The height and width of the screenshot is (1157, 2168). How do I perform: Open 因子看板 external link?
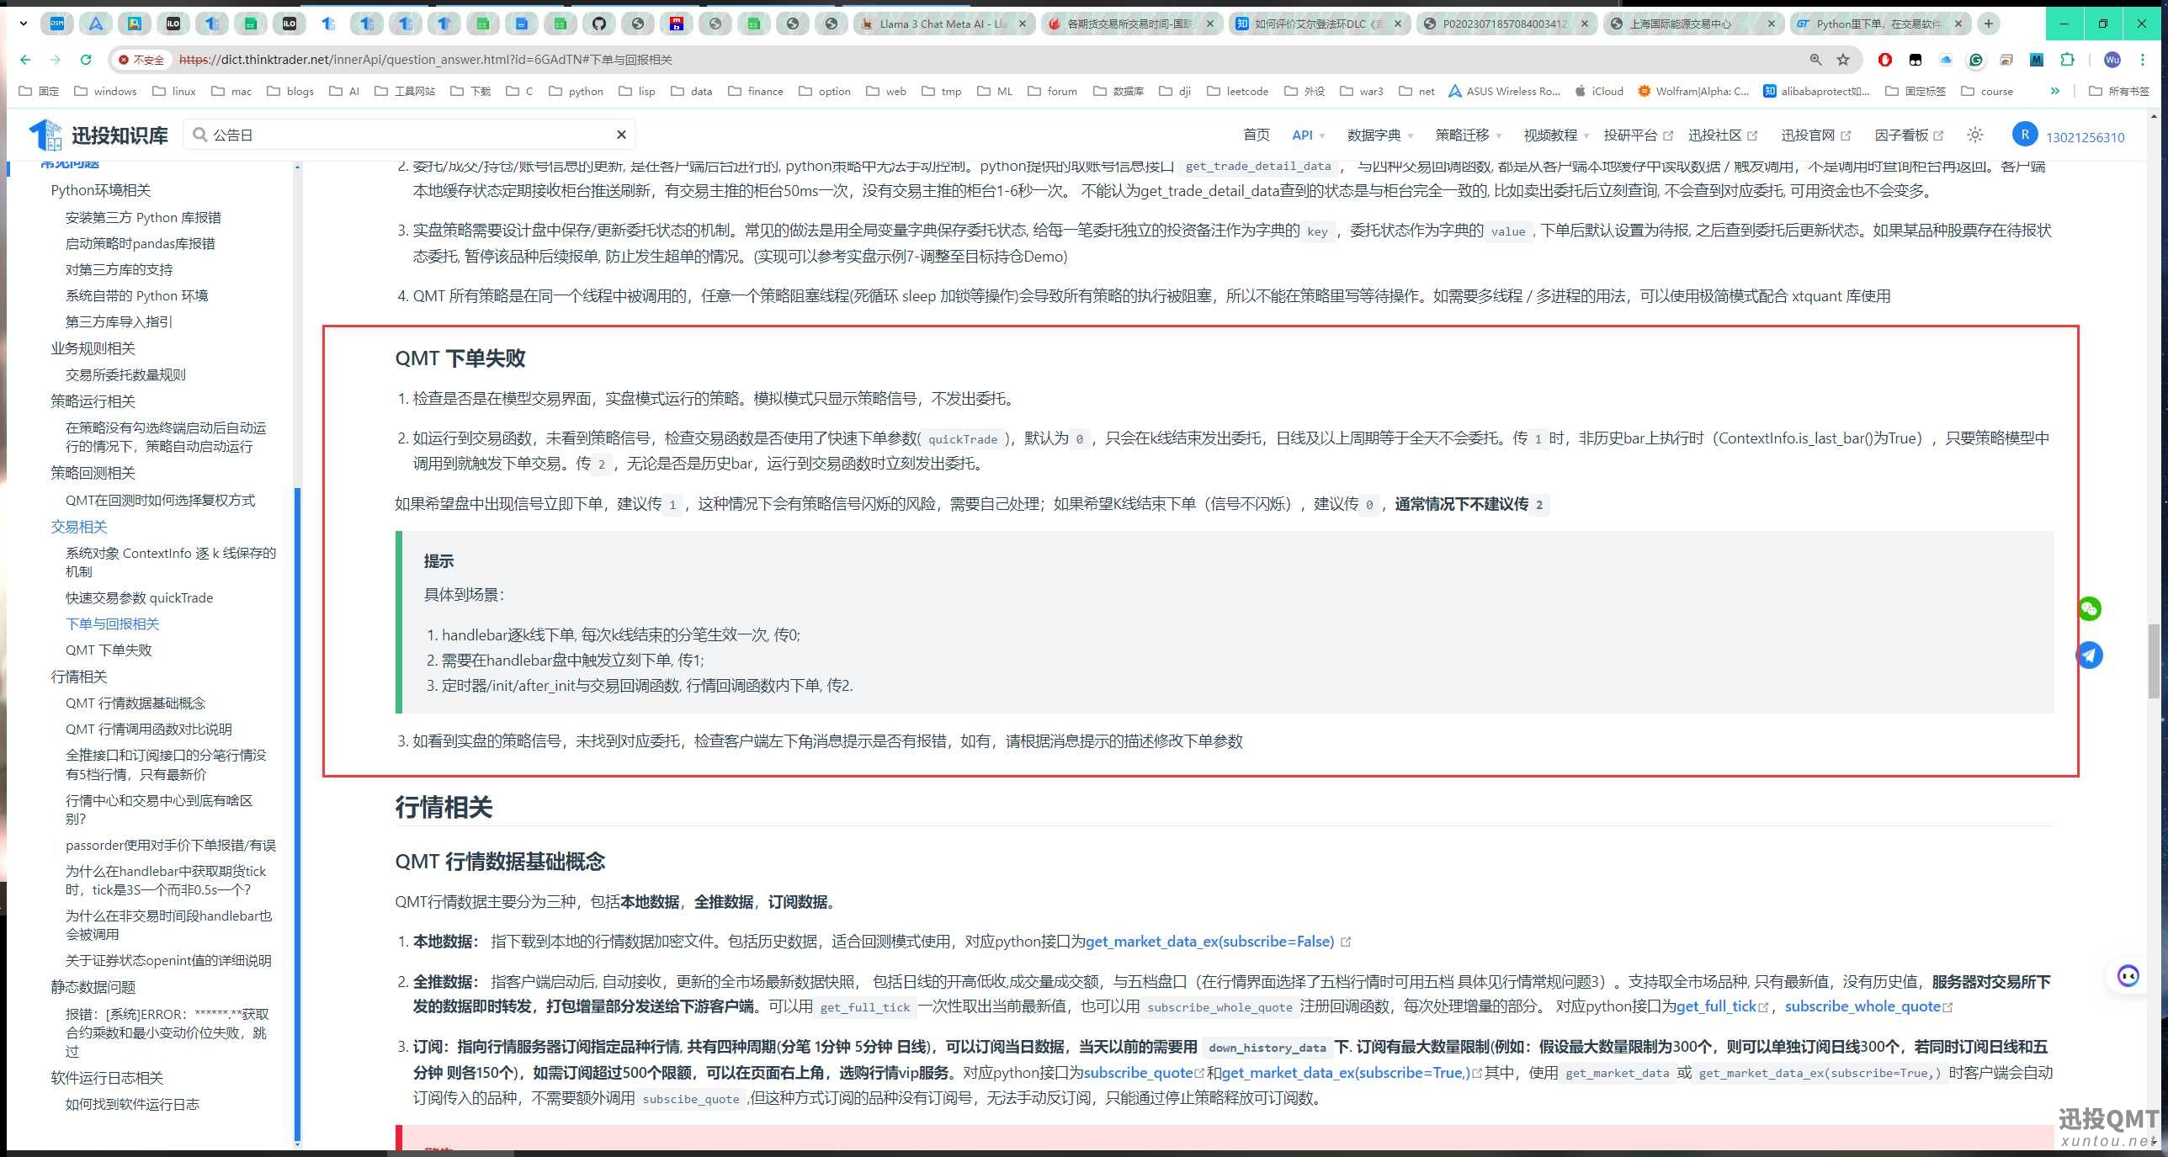click(1909, 135)
